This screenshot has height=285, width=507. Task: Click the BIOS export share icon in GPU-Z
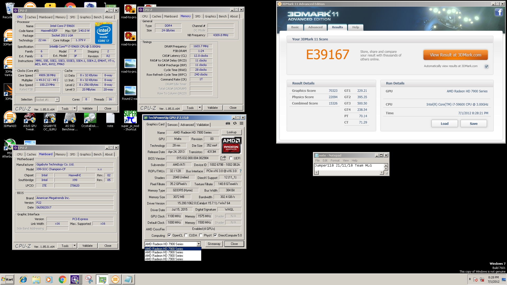click(x=223, y=158)
